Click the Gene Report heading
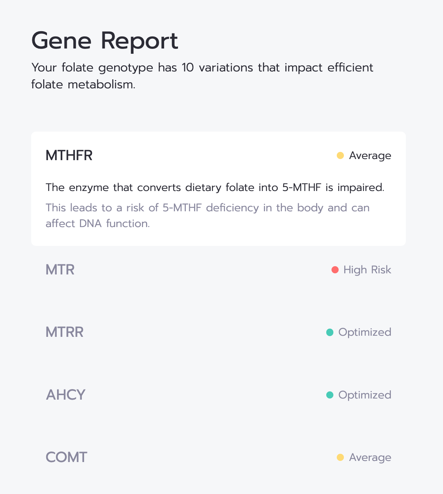This screenshot has height=494, width=443. coord(105,41)
